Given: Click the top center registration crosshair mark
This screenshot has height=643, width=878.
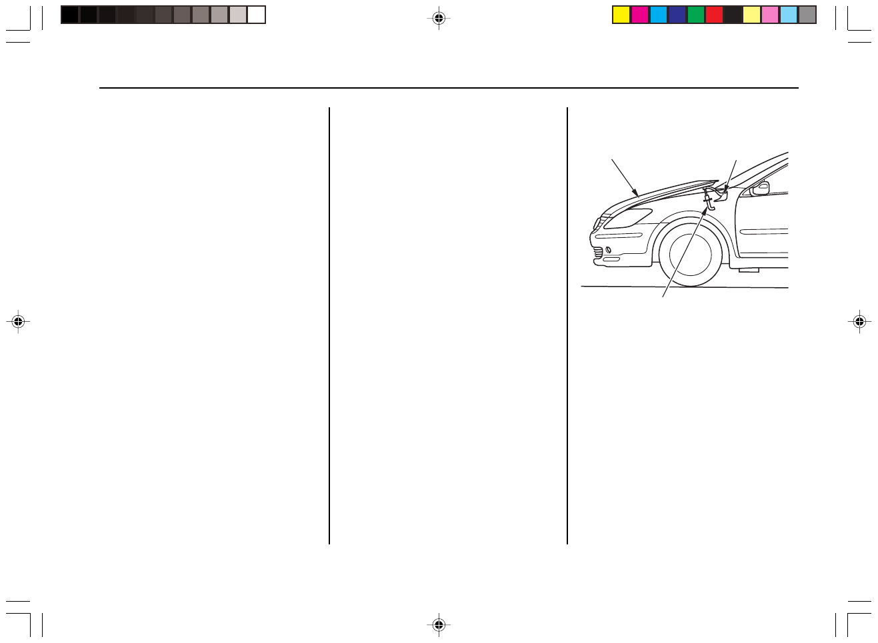Looking at the screenshot, I should [x=438, y=19].
